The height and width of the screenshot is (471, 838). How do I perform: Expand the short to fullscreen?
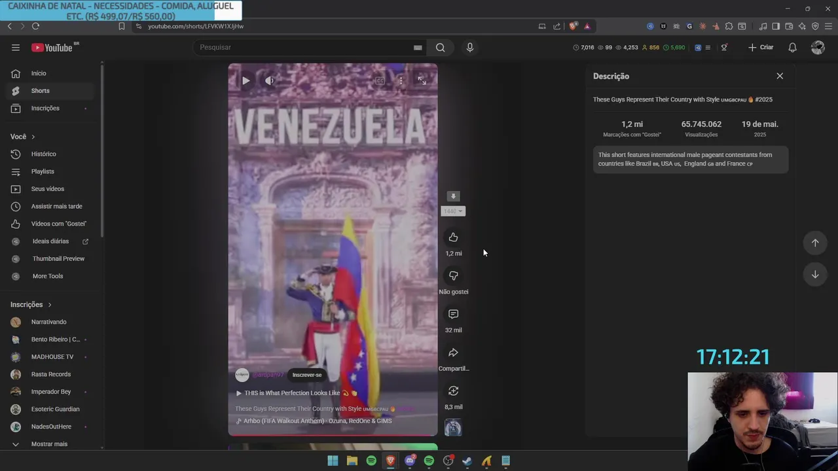(422, 81)
